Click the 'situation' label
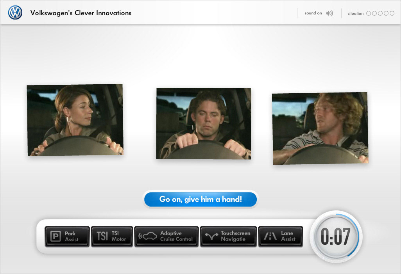The image size is (401, 274). [356, 13]
